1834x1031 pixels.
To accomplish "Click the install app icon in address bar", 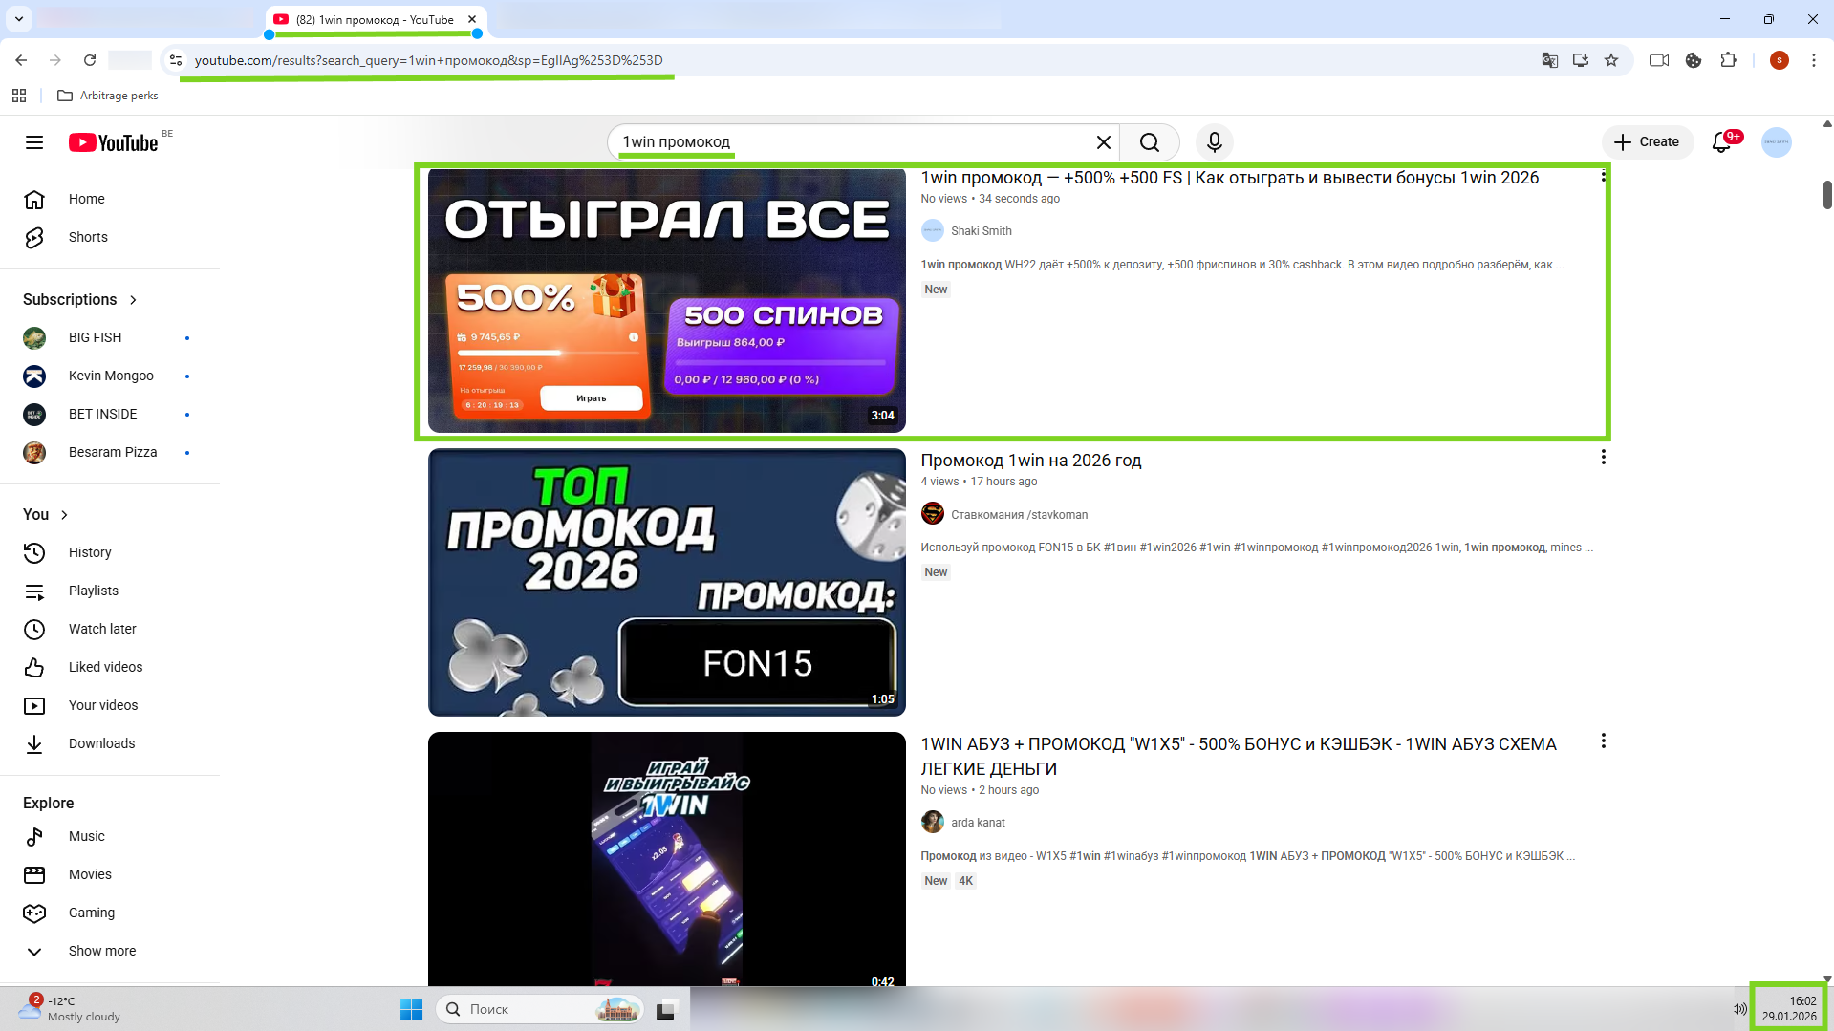I will [x=1581, y=60].
